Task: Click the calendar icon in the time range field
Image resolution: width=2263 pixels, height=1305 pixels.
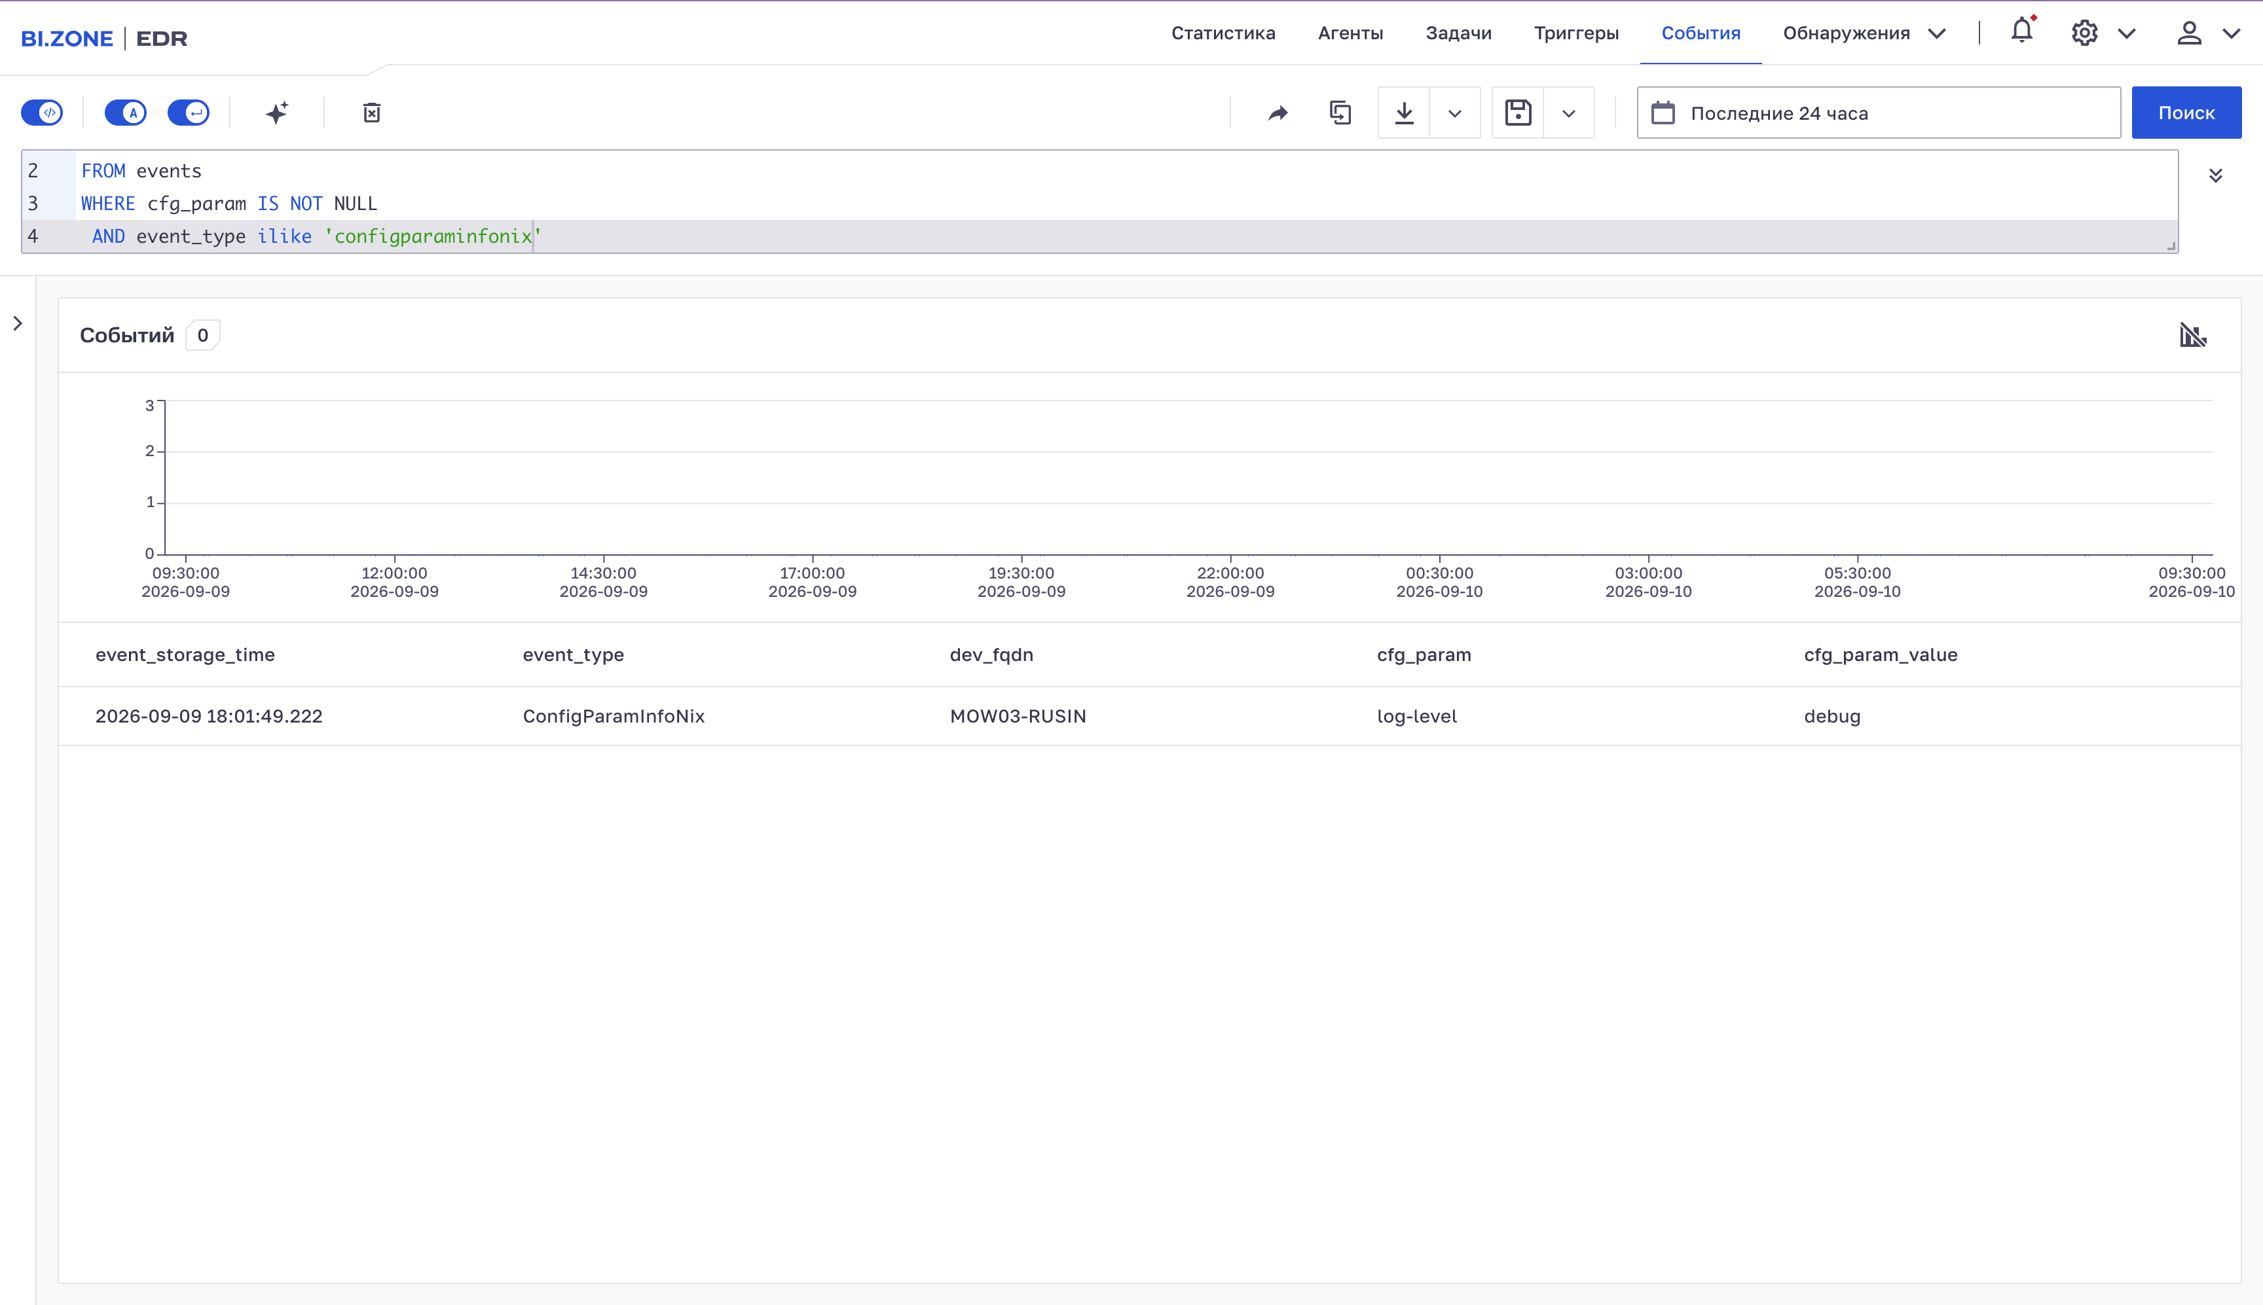Action: (x=1663, y=113)
